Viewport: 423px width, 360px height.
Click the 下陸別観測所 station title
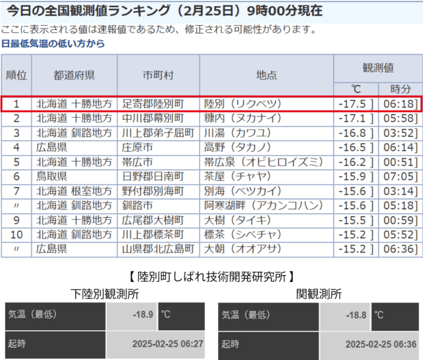pos(105,294)
